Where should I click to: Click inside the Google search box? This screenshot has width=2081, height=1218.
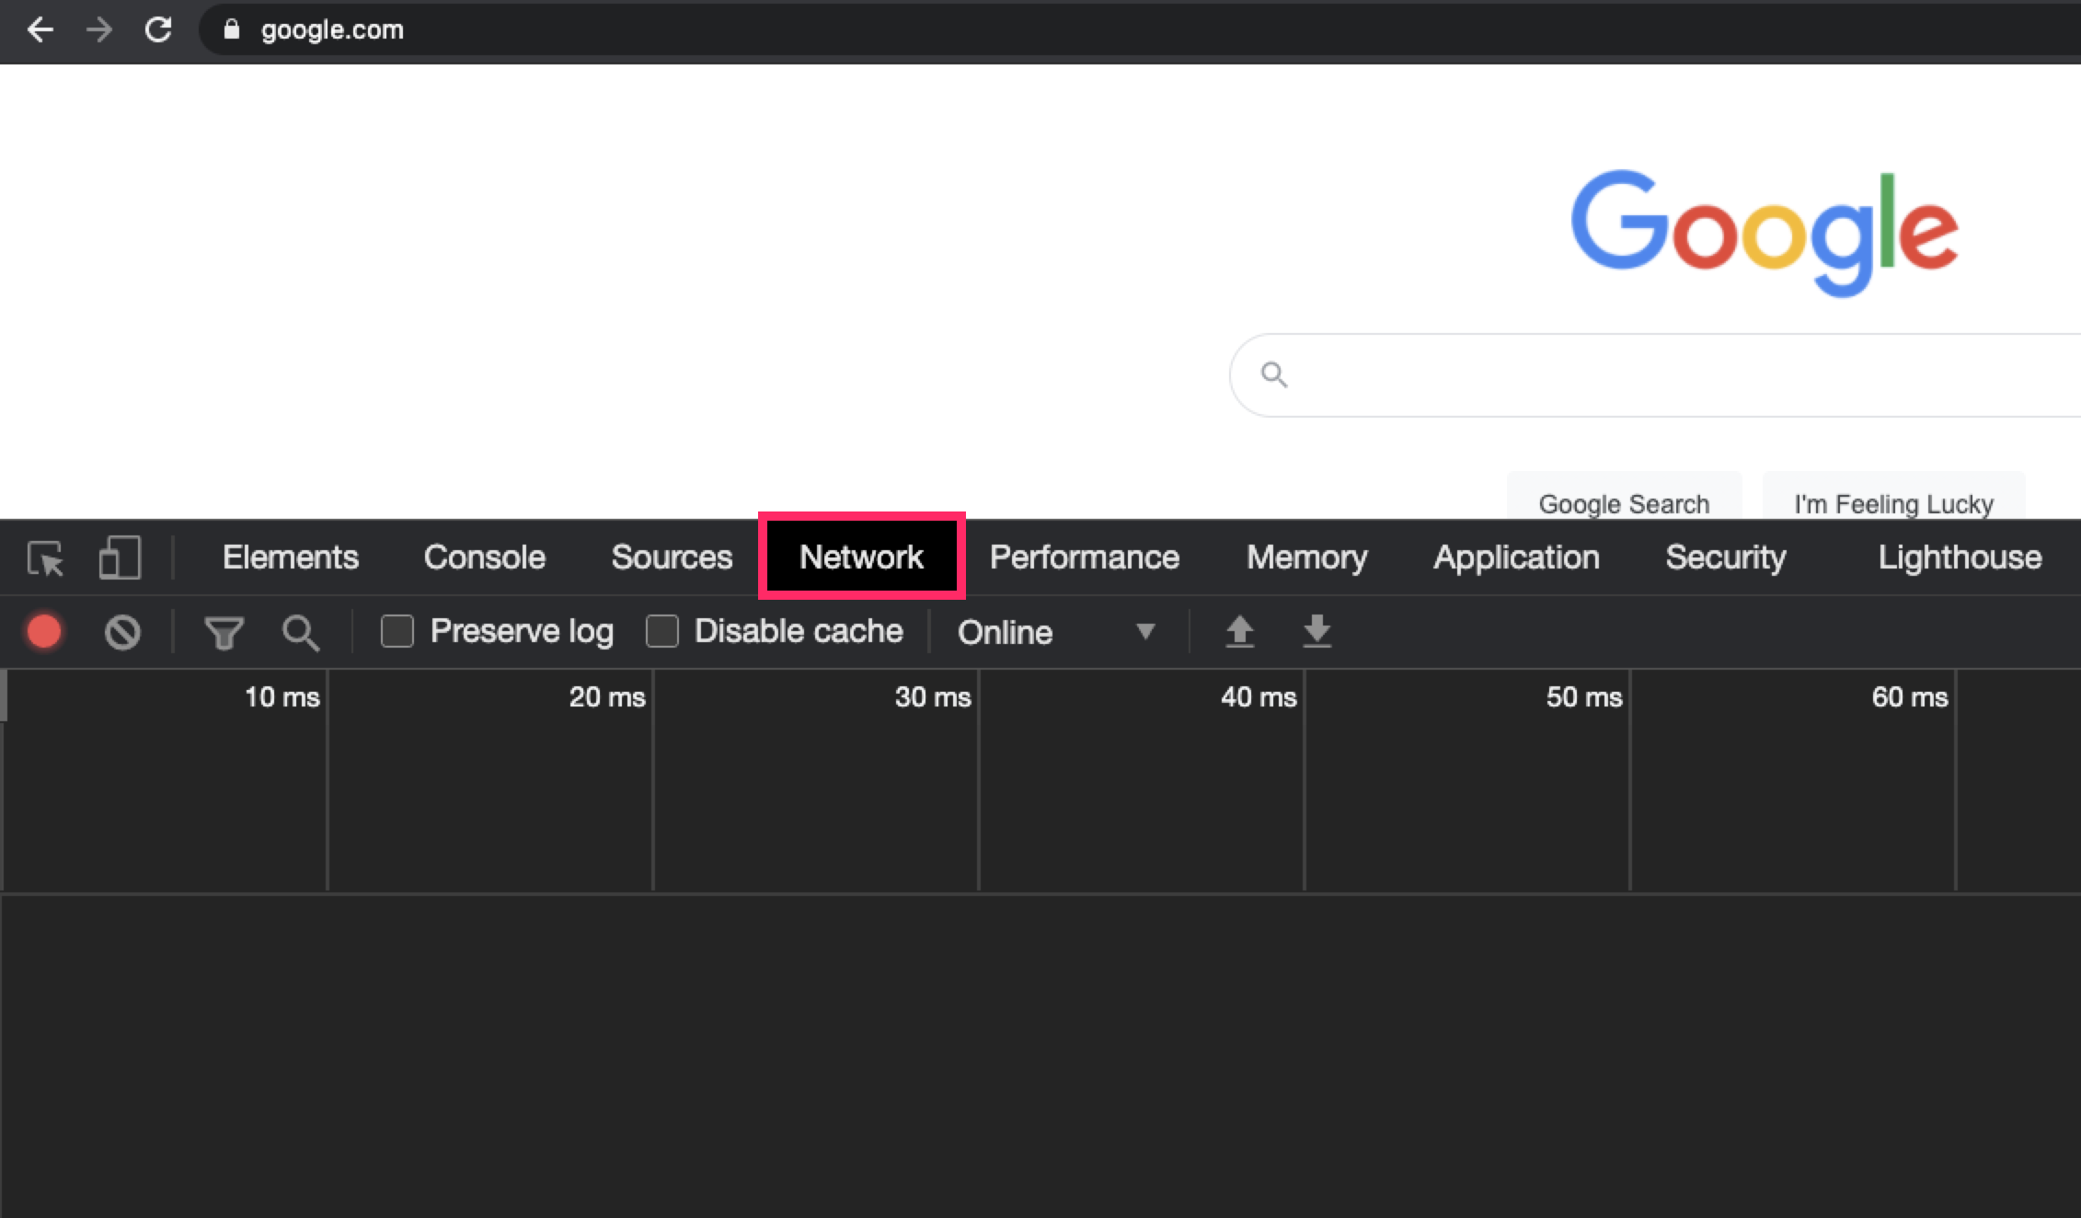[1656, 375]
